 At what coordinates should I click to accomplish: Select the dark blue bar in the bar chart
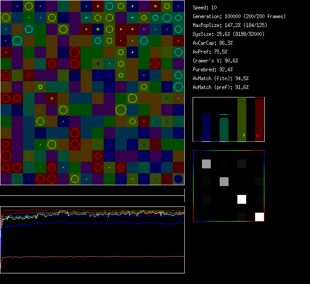206,127
